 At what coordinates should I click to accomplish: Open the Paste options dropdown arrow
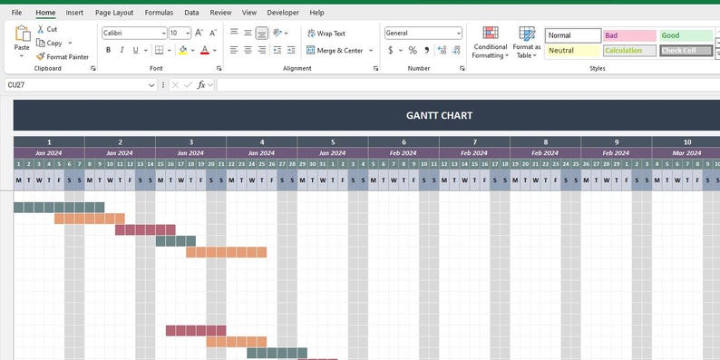pyautogui.click(x=22, y=56)
